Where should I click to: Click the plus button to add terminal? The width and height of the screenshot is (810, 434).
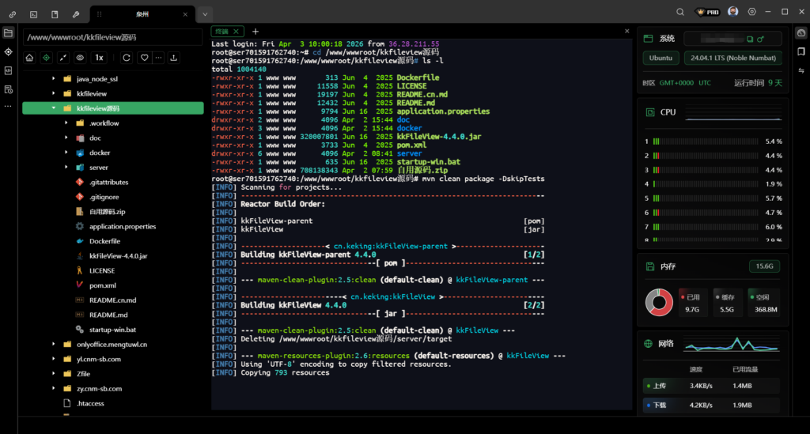click(x=255, y=32)
